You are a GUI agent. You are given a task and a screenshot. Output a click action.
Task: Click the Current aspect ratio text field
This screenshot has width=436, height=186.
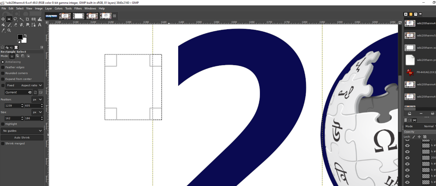pyautogui.click(x=16, y=92)
